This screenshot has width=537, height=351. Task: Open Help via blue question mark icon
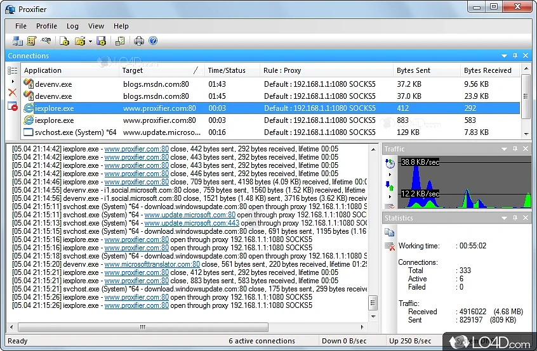click(x=153, y=41)
